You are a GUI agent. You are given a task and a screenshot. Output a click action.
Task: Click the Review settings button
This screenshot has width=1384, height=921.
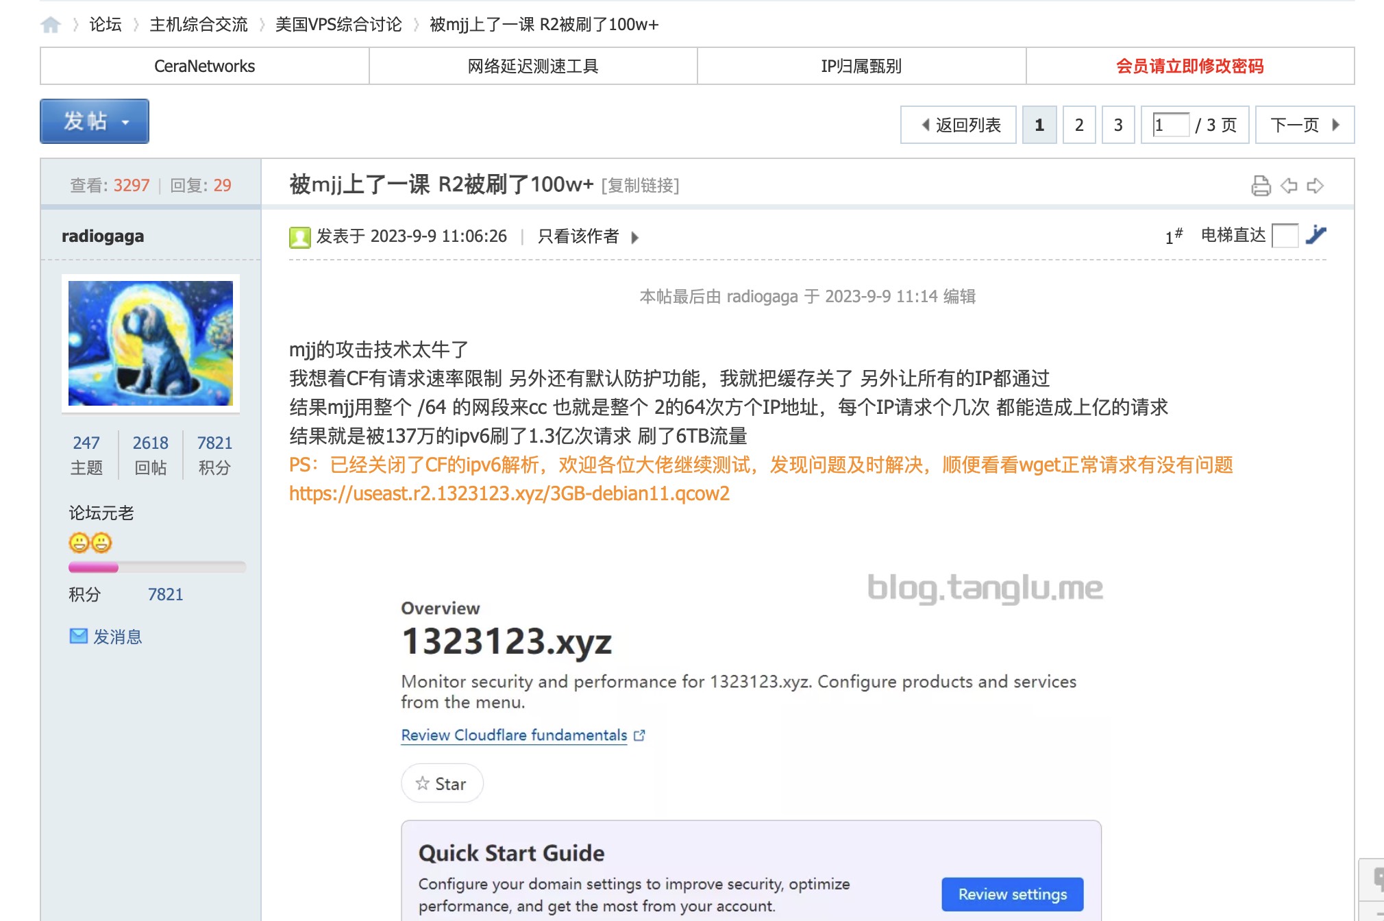tap(1012, 894)
